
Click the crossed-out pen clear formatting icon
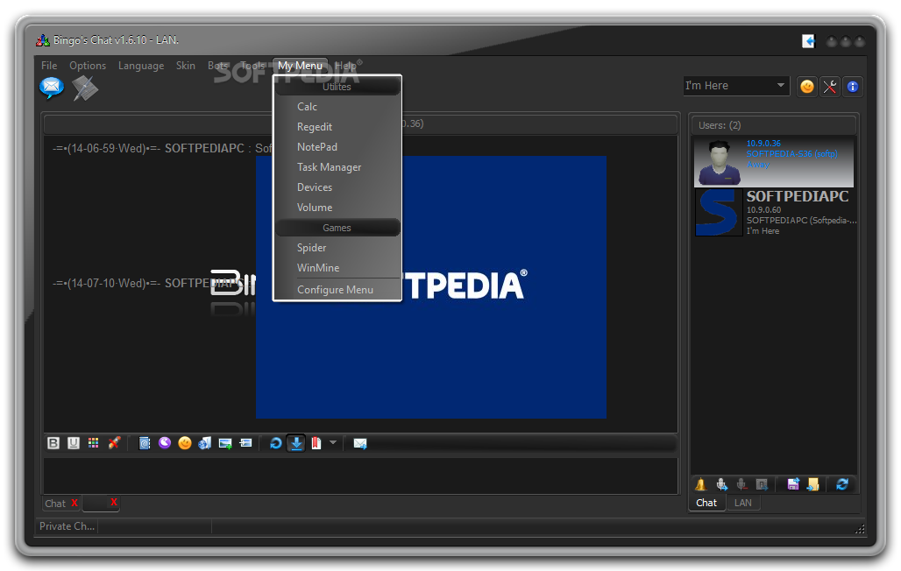click(114, 443)
